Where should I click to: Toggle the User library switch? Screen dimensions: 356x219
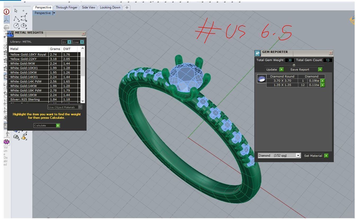(78, 42)
